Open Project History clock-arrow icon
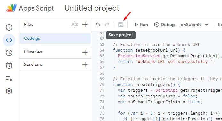 [9, 53]
